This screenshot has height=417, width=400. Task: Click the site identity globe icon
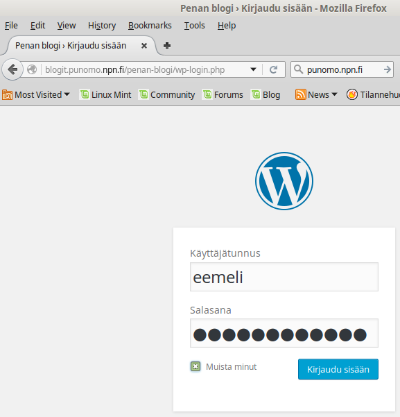(x=32, y=69)
